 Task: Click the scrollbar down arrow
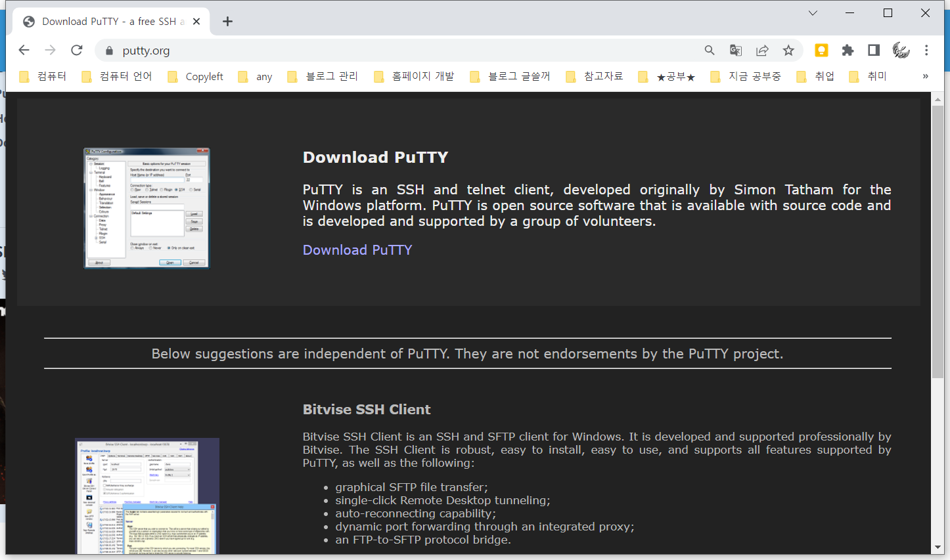pos(938,547)
